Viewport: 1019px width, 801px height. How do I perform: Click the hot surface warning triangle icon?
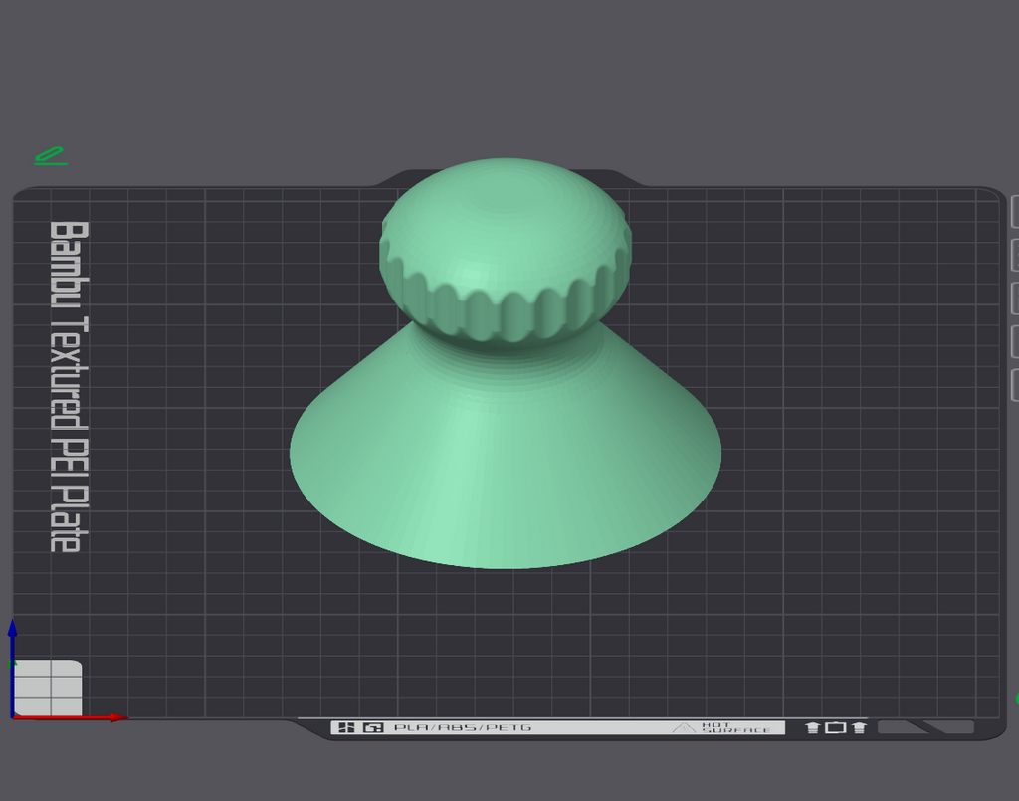(683, 727)
